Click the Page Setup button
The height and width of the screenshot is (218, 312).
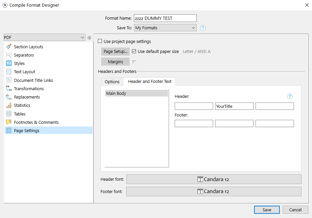[115, 52]
